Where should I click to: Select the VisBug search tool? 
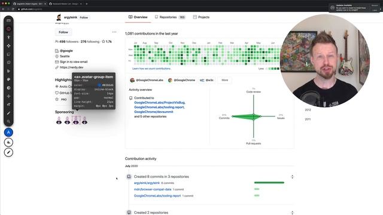(x=8, y=121)
